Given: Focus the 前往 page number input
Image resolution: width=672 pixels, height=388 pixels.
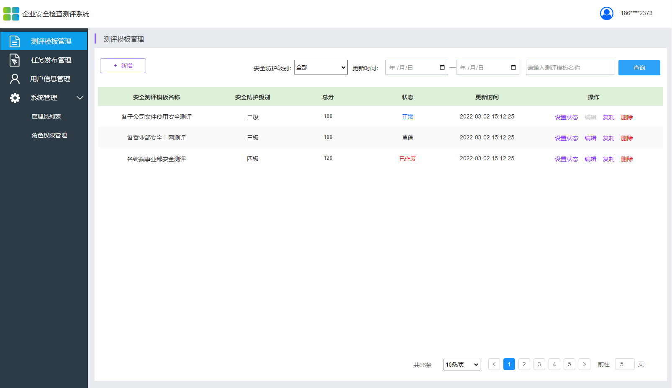Looking at the screenshot, I should click(625, 364).
